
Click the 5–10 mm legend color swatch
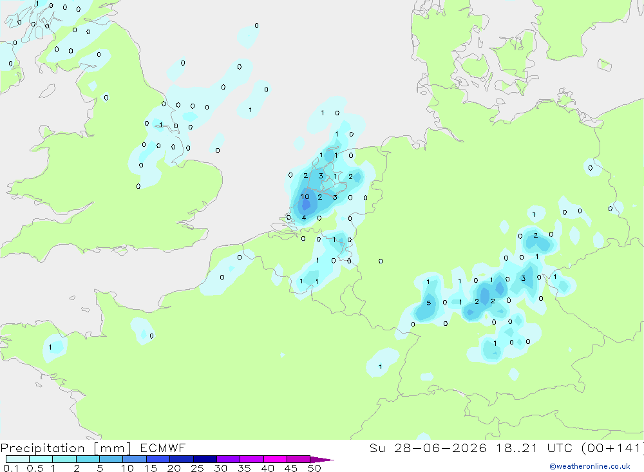point(111,459)
